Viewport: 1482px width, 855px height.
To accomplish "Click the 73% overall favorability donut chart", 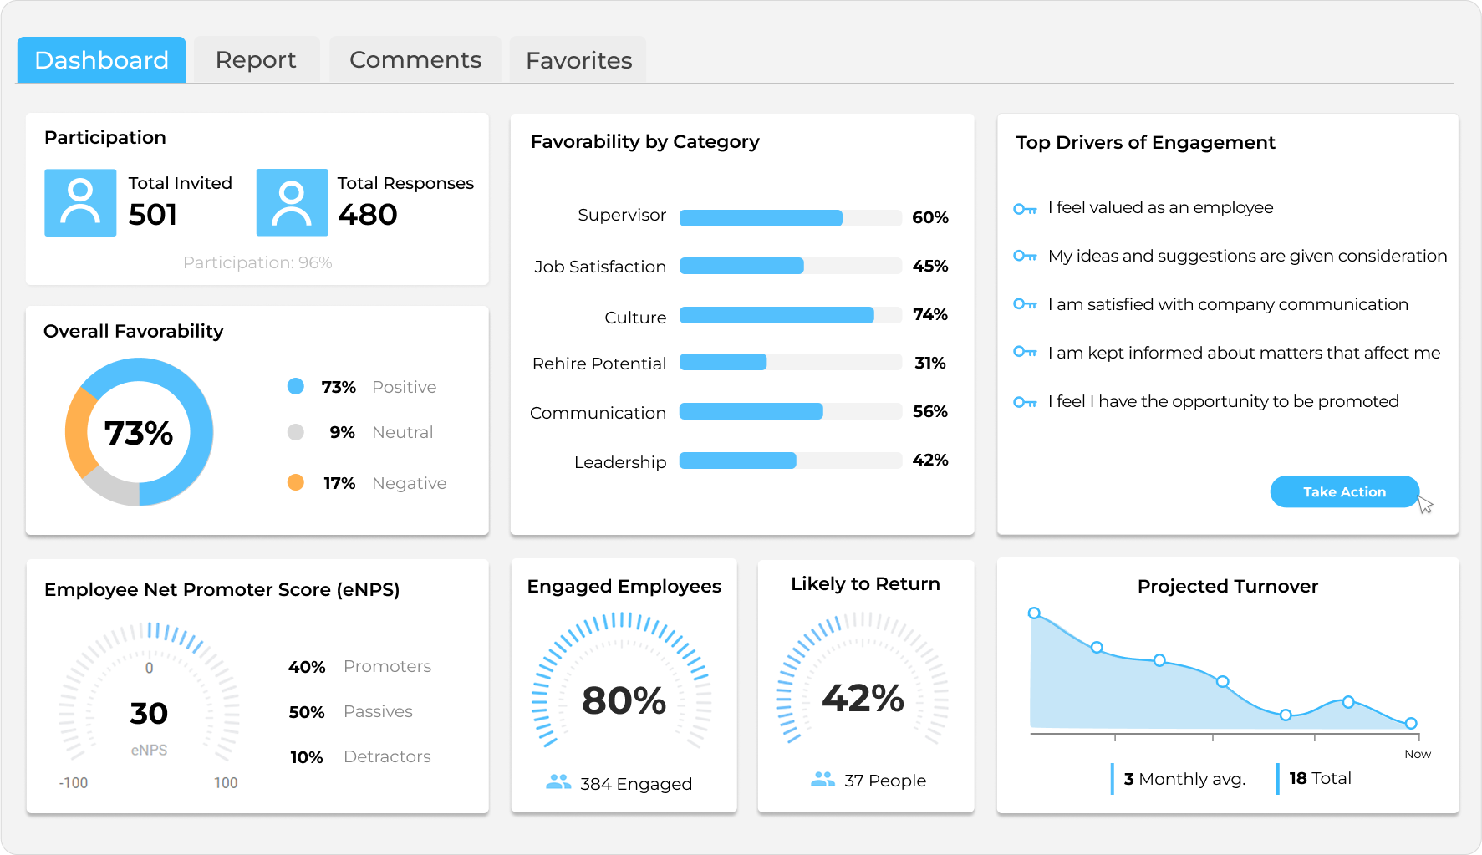I will pos(139,432).
